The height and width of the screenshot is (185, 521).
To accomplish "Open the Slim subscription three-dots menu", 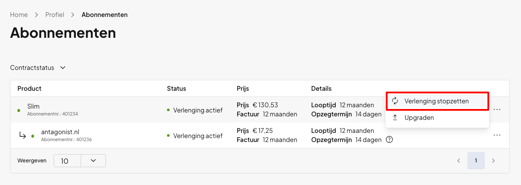I will (497, 109).
